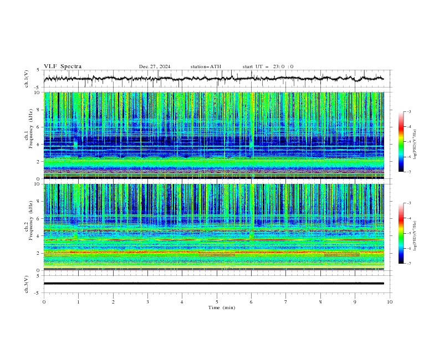Click the 'ch.1(V)' waveform axis label
Screen dimensions: 439x339
27,79
